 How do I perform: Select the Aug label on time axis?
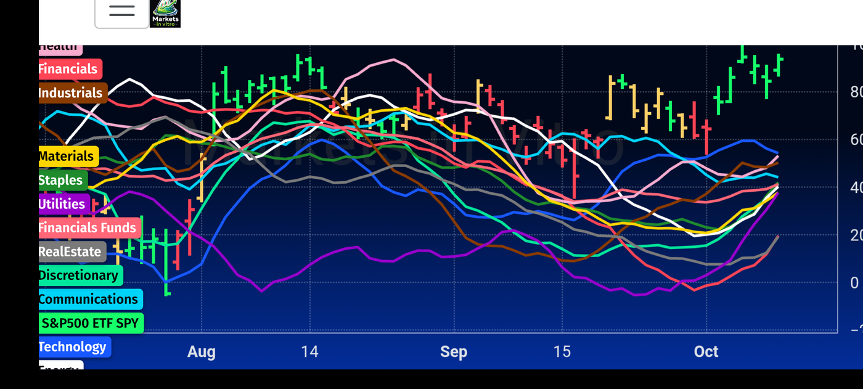[201, 352]
